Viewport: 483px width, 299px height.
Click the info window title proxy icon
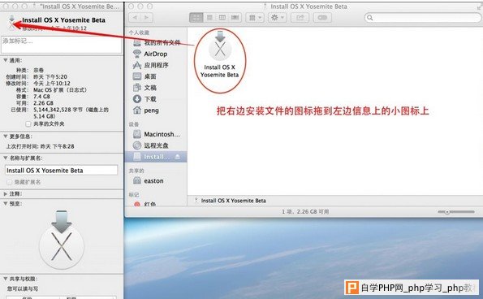coord(34,6)
